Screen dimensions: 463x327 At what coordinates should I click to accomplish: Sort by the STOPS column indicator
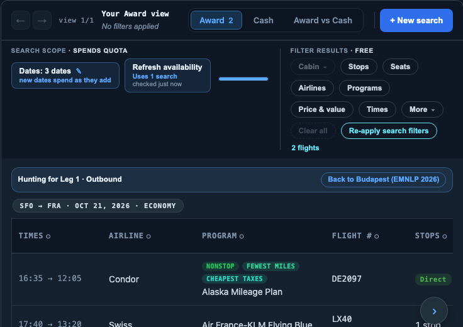(x=444, y=236)
